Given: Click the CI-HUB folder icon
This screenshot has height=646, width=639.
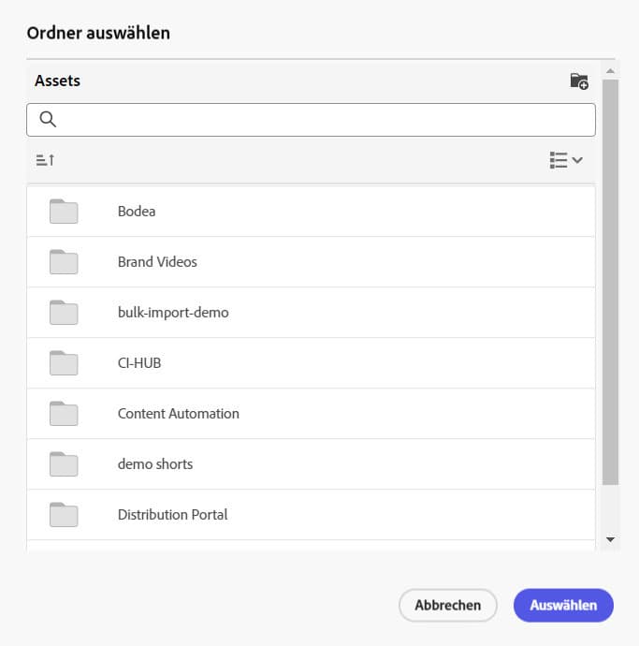Looking at the screenshot, I should point(64,363).
